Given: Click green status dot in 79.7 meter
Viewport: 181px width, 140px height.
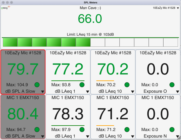Looking at the screenshot, I should (x=37, y=85).
